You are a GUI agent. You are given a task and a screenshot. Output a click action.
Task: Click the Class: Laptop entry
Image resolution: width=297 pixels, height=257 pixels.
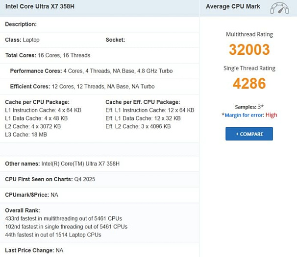(x=23, y=40)
